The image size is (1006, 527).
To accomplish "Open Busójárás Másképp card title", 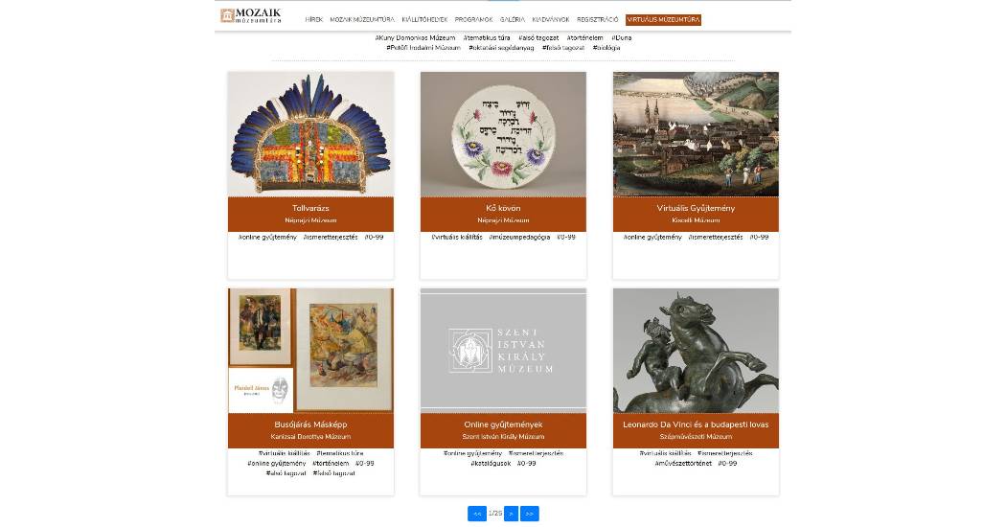I will tap(310, 424).
